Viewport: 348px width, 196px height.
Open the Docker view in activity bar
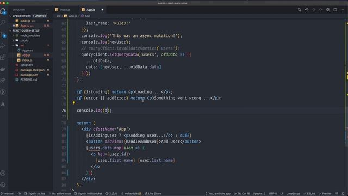coord(3,69)
